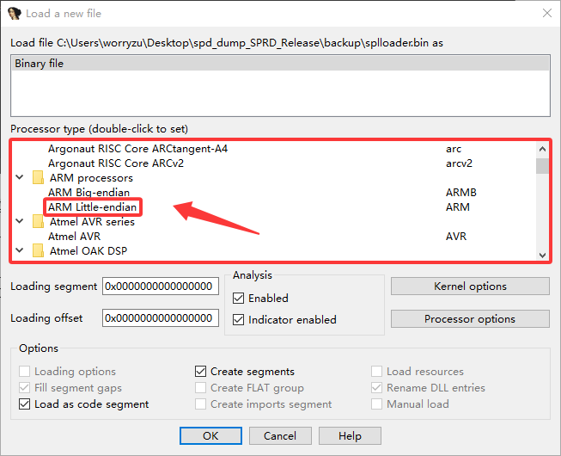Click the Atmel OAK DSP folder icon
This screenshot has width=561, height=456.
point(38,250)
